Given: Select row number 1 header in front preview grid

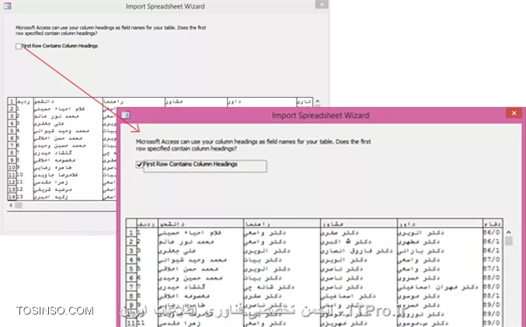Looking at the screenshot, I should click(x=131, y=232).
